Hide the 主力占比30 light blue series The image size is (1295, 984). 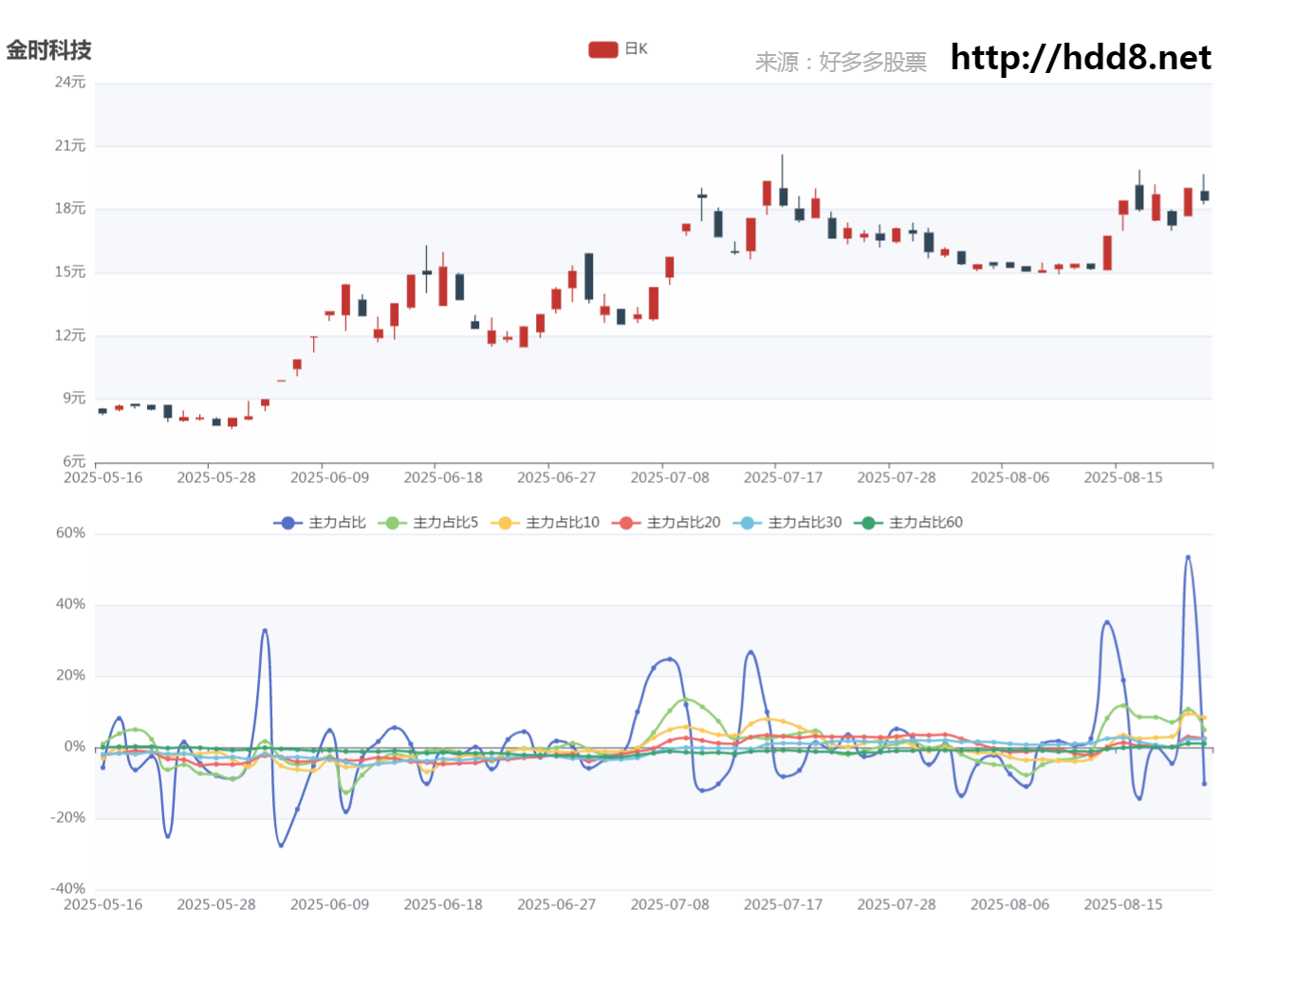[787, 523]
